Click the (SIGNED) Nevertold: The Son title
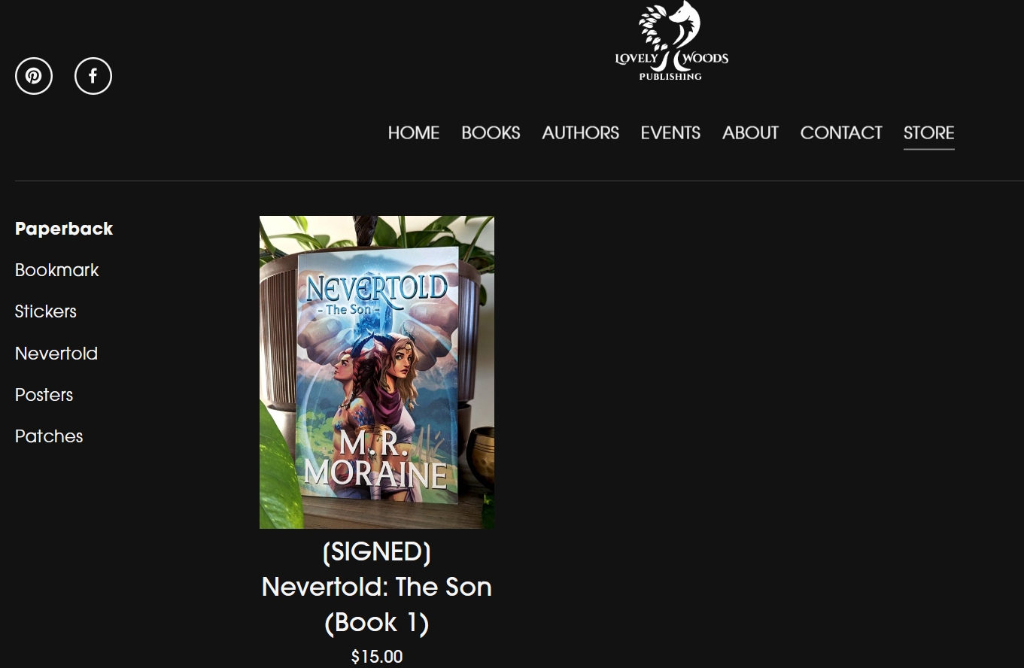1024x668 pixels. pyautogui.click(x=377, y=587)
